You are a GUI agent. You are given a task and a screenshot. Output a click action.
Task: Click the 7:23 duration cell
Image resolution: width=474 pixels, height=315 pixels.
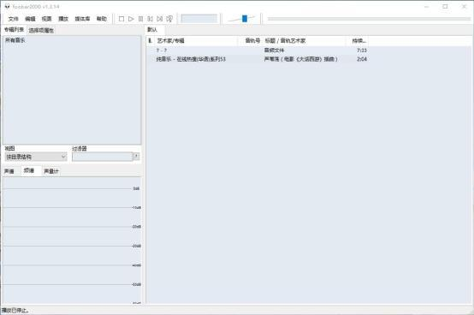pyautogui.click(x=362, y=51)
